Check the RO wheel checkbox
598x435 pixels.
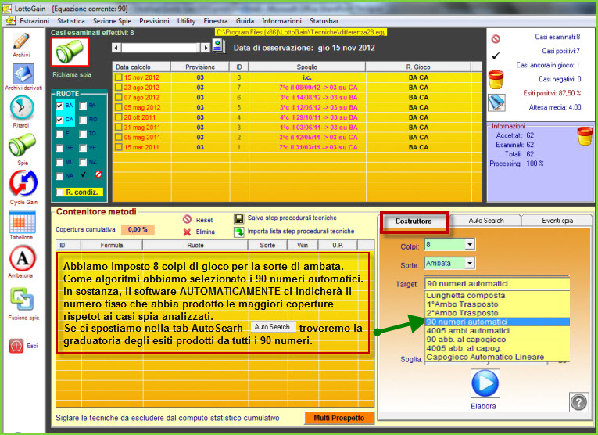[x=83, y=120]
